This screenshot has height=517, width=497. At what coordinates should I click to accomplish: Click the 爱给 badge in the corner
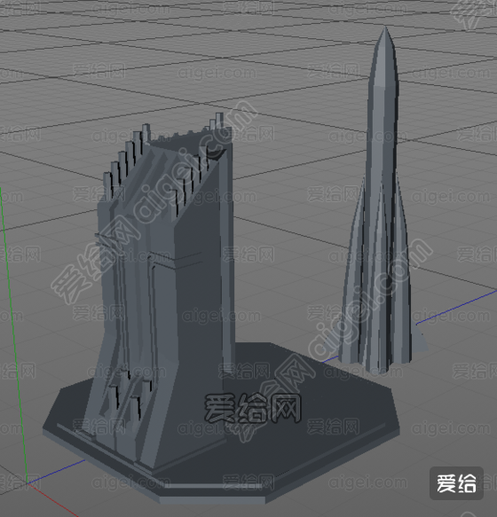point(456,483)
